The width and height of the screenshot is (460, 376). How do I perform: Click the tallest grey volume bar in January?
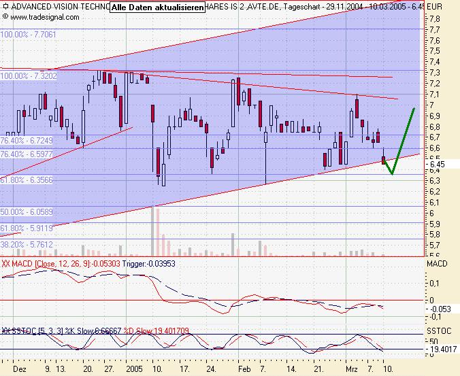[152, 231]
